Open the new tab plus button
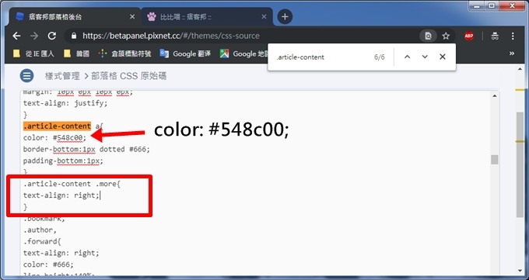This screenshot has width=529, height=280. [x=285, y=16]
